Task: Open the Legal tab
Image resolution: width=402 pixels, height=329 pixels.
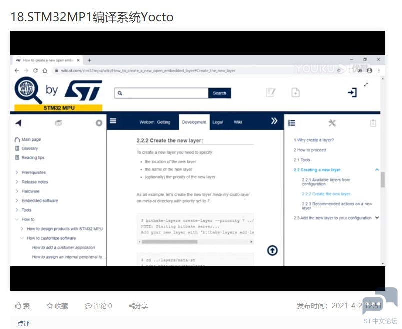Action: [x=217, y=122]
